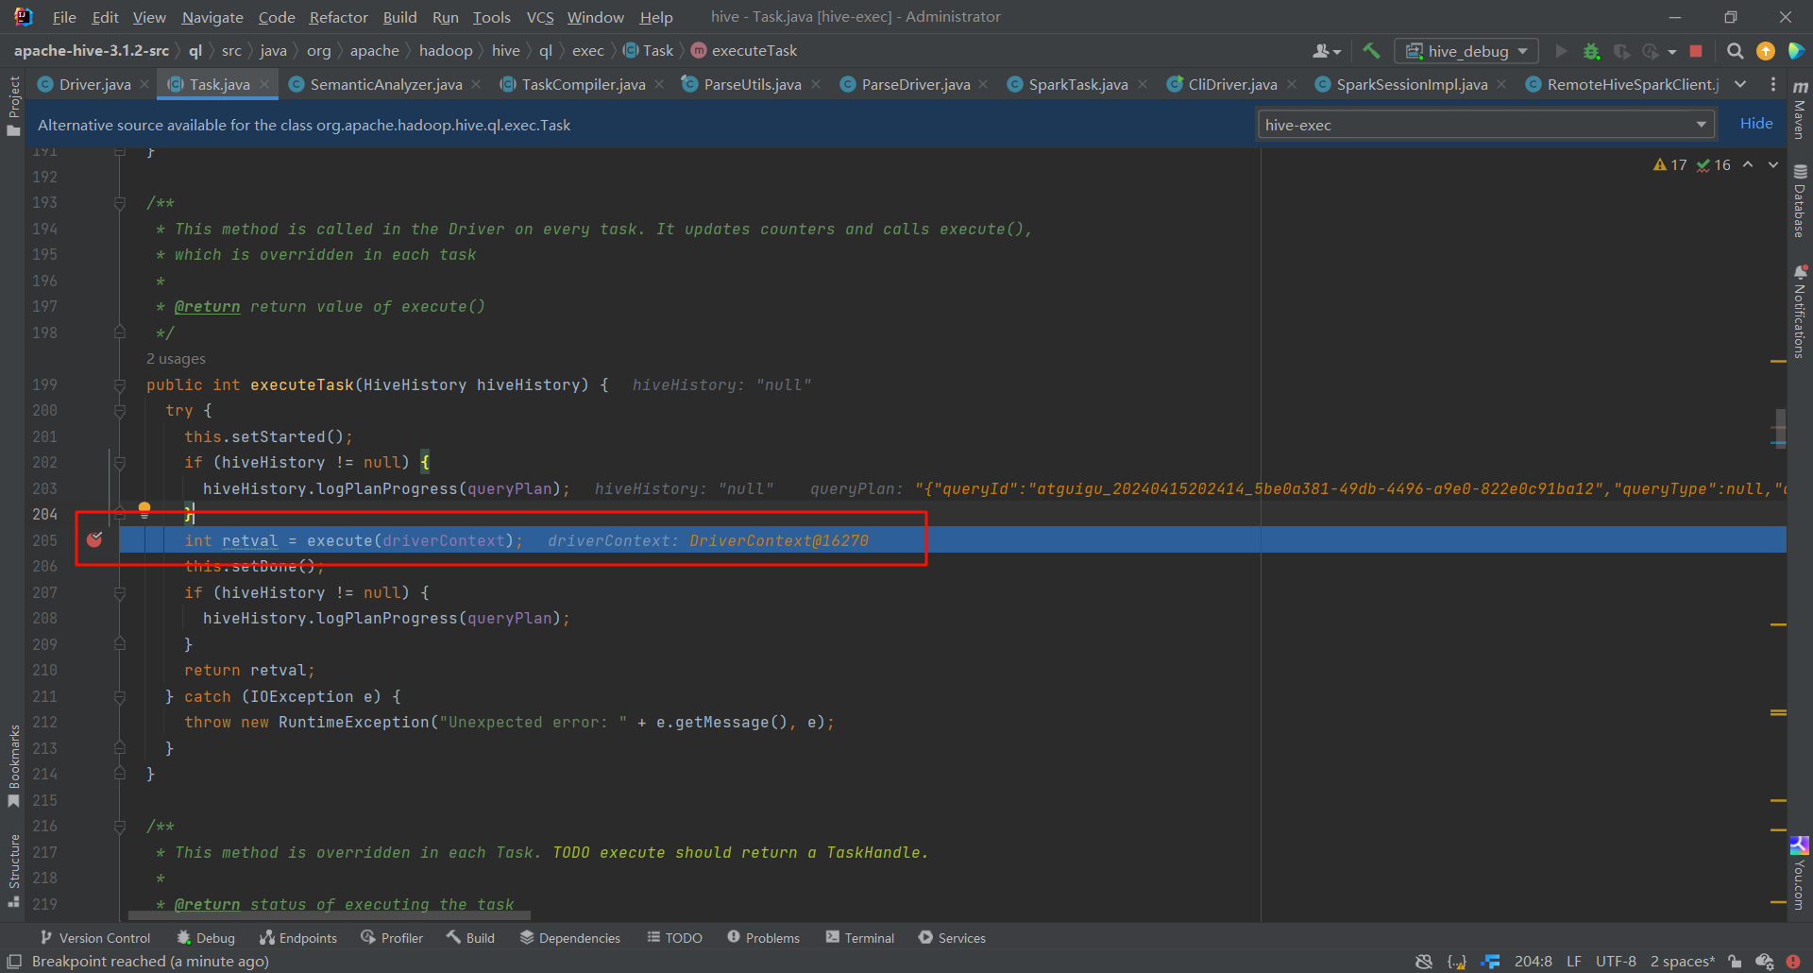Open the Navigate menu
1813x973 pixels.
[x=212, y=17]
